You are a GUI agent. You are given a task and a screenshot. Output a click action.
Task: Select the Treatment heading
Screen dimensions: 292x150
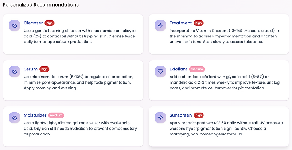[180, 23]
